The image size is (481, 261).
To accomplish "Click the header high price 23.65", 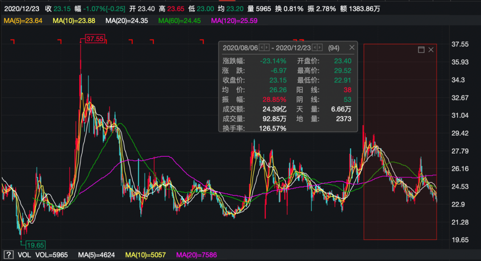I will 176,9.
